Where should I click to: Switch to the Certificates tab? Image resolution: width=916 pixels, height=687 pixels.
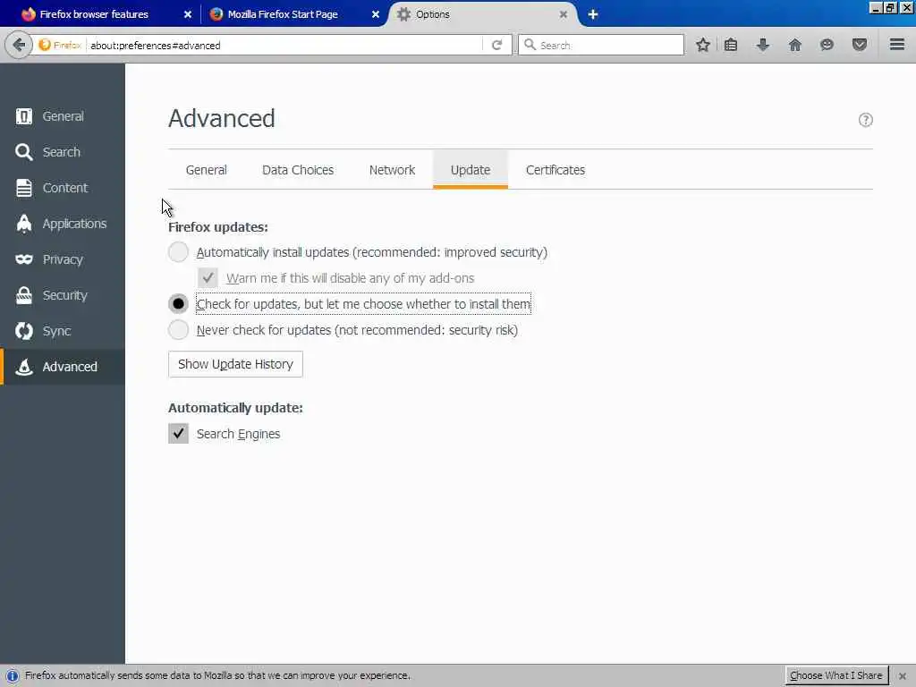tap(556, 170)
